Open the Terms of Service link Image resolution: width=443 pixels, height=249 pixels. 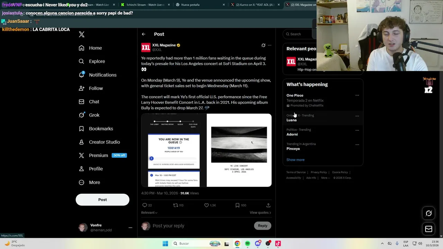pos(296,172)
